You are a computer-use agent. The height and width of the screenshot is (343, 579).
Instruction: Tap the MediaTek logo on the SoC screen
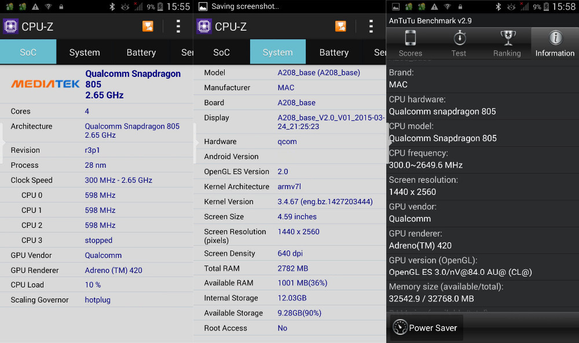pos(45,84)
